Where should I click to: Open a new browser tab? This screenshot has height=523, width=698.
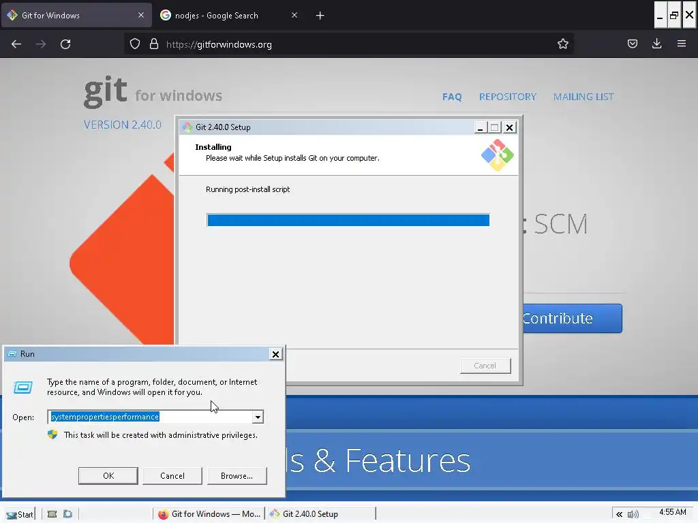[320, 16]
